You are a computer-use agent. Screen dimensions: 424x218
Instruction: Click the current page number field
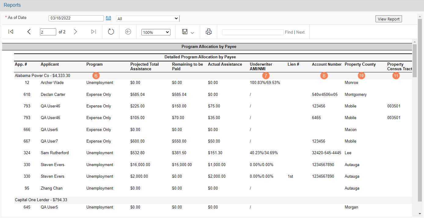(48, 32)
